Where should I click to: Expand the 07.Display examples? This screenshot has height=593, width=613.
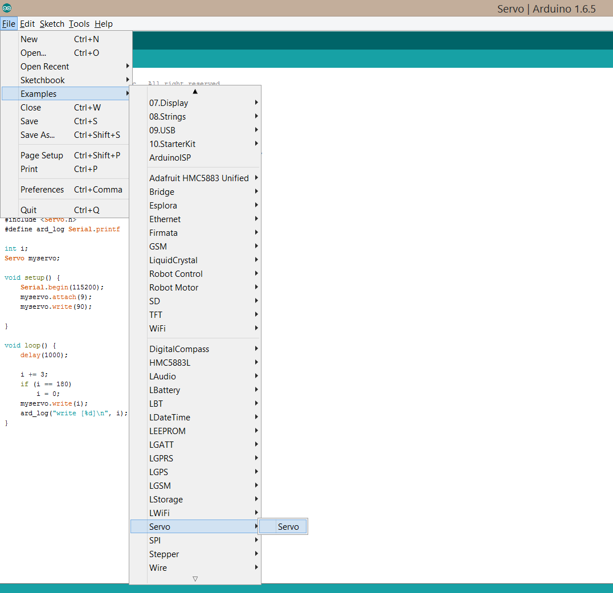click(195, 103)
